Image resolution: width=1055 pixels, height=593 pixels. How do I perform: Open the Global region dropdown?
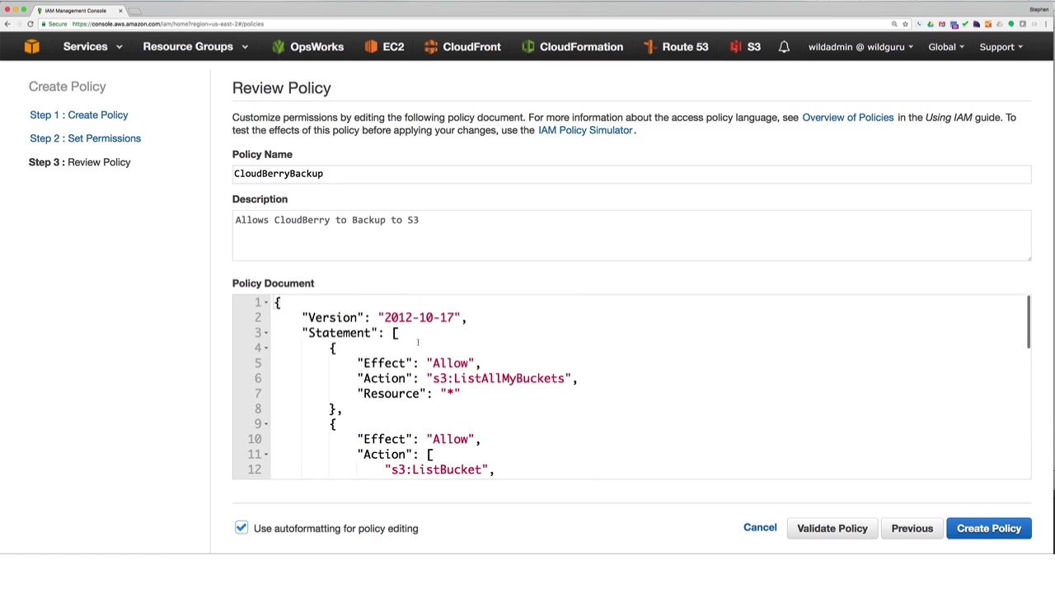coord(945,47)
